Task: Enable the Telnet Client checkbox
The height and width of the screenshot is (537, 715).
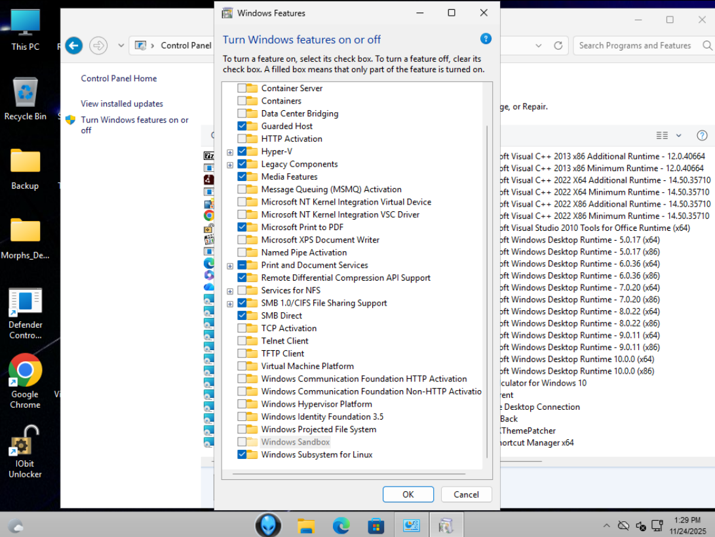Action: tap(242, 341)
